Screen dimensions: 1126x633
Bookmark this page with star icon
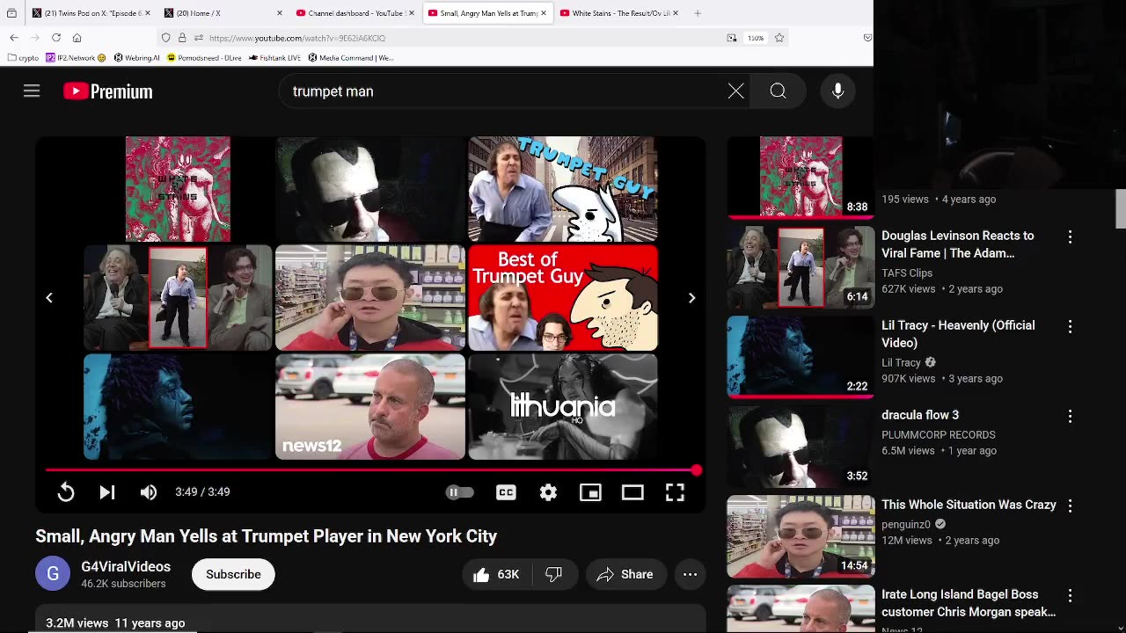coord(779,38)
